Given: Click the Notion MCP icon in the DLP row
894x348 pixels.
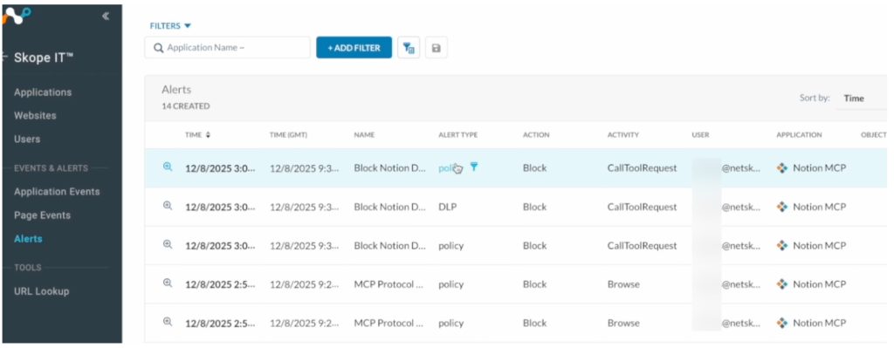Looking at the screenshot, I should [782, 207].
